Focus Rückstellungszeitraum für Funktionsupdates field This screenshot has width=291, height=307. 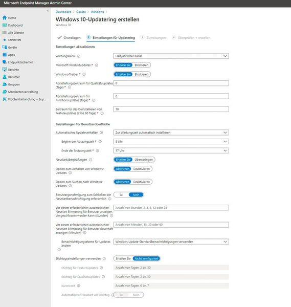[x=171, y=96]
